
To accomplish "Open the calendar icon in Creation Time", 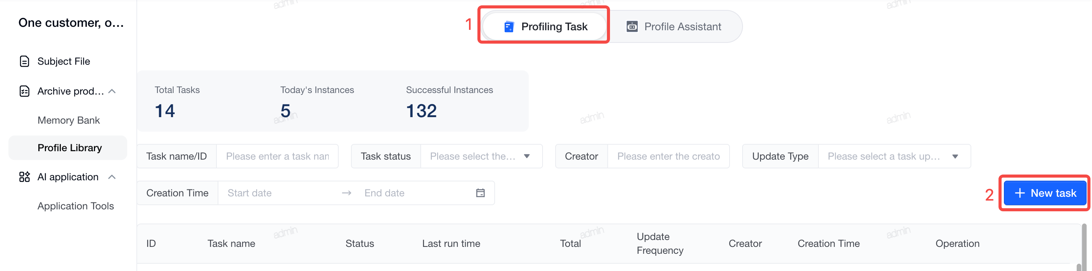I will click(x=480, y=193).
